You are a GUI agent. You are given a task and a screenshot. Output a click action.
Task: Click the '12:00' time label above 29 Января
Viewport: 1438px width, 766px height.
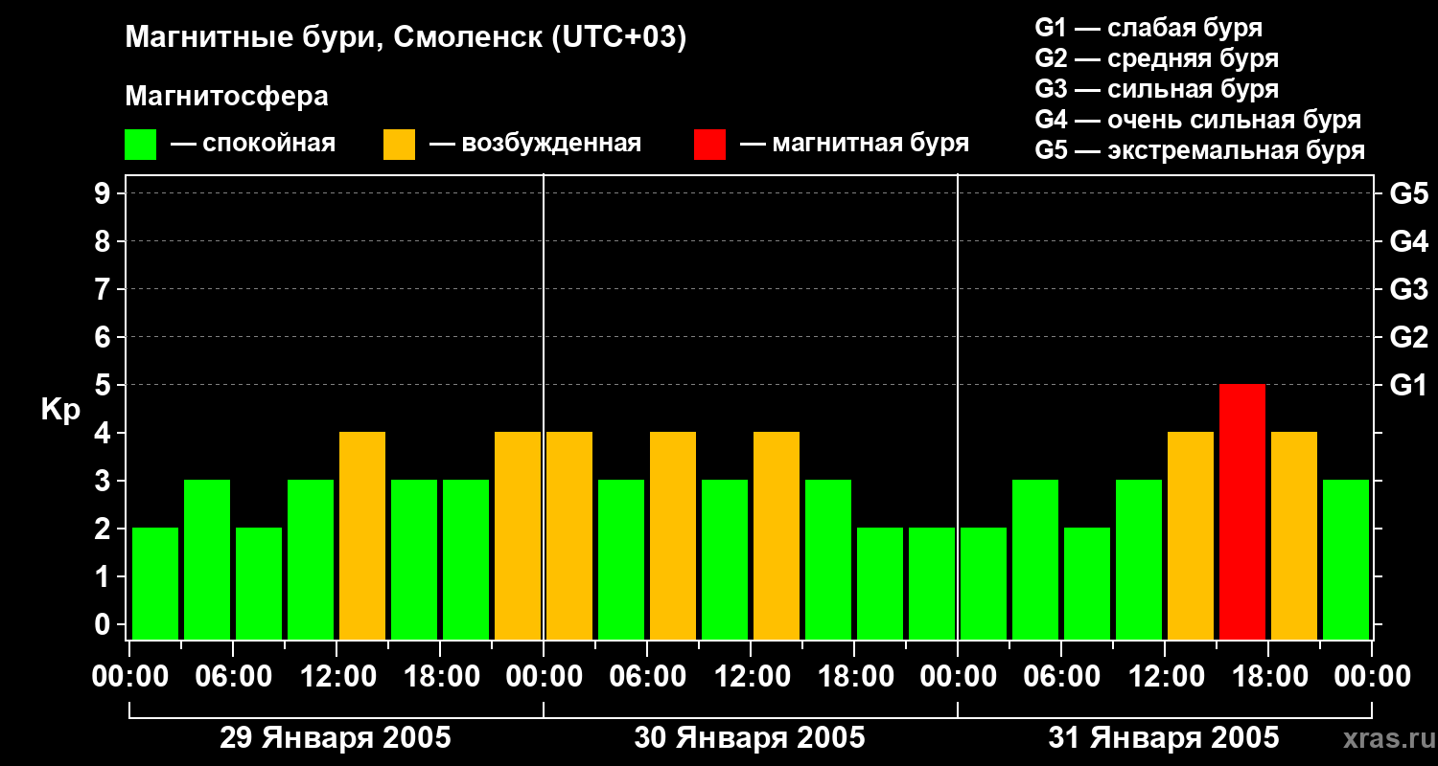coord(336,677)
